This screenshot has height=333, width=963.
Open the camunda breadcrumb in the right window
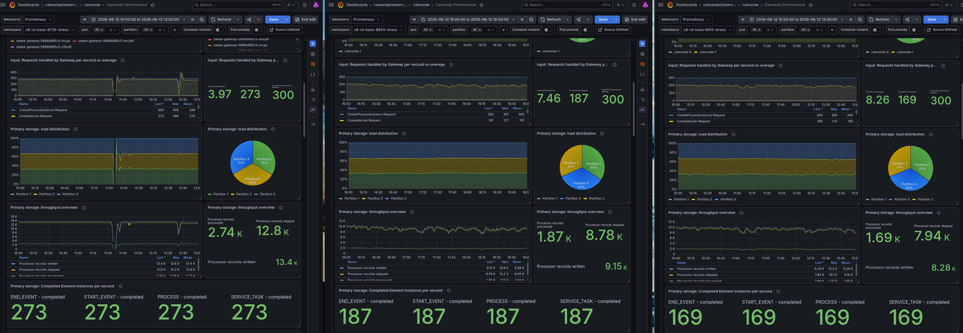click(x=750, y=5)
